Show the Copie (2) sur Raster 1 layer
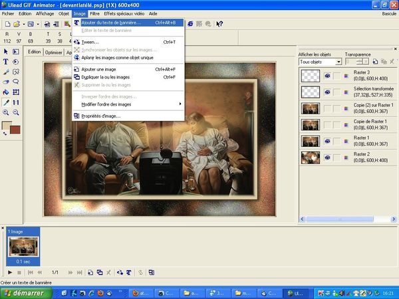This screenshot has height=299, width=399. [327, 108]
